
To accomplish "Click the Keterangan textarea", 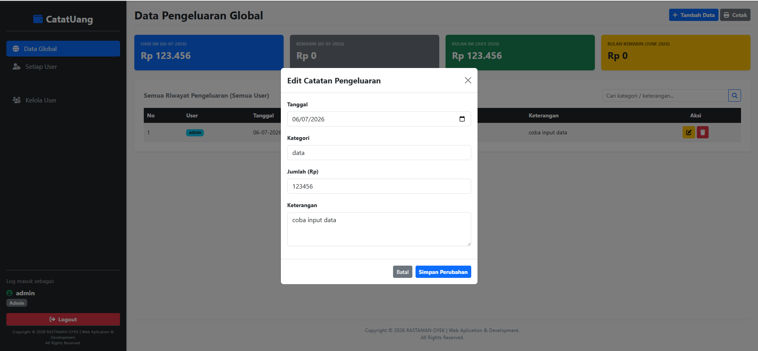I will 379,229.
